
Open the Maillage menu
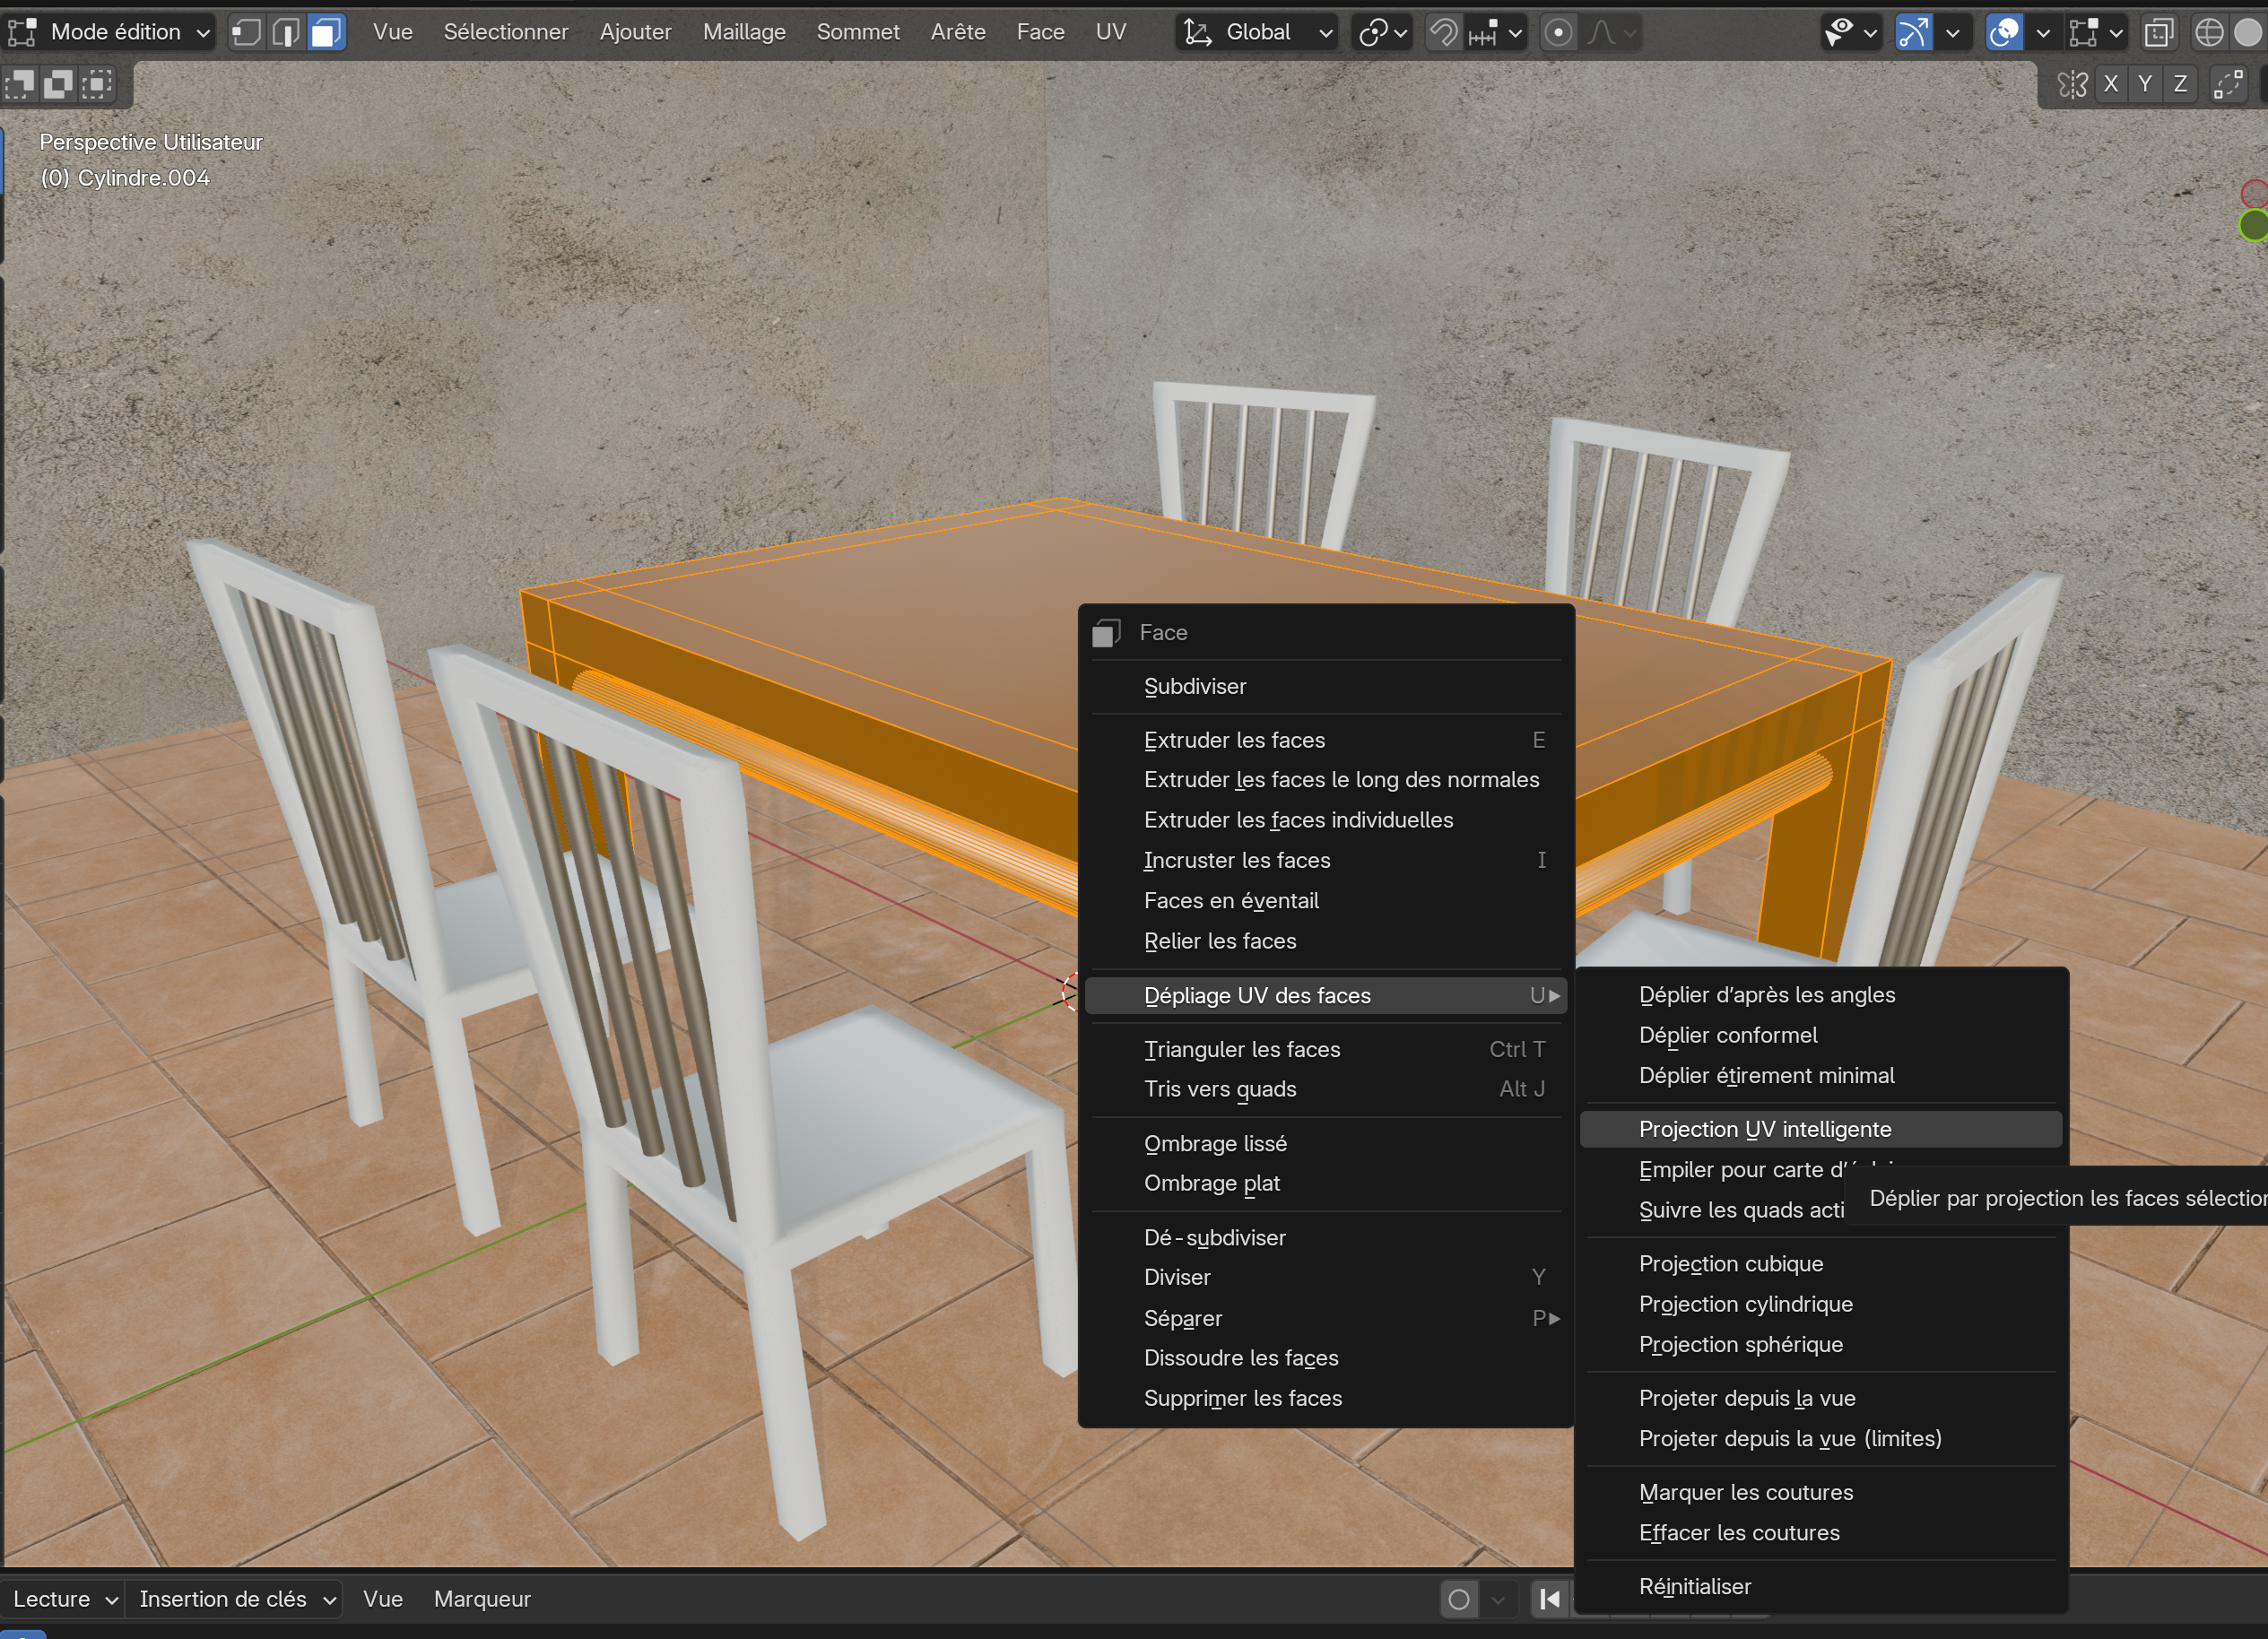tap(744, 32)
